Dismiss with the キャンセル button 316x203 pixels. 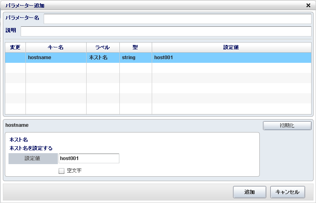point(287,192)
